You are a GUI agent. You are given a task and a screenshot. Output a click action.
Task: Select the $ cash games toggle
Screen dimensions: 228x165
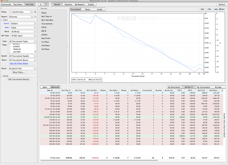[41, 5]
